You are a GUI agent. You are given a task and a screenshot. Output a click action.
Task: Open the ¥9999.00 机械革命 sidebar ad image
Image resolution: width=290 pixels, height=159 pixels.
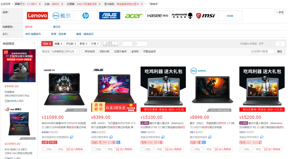pos(19,65)
